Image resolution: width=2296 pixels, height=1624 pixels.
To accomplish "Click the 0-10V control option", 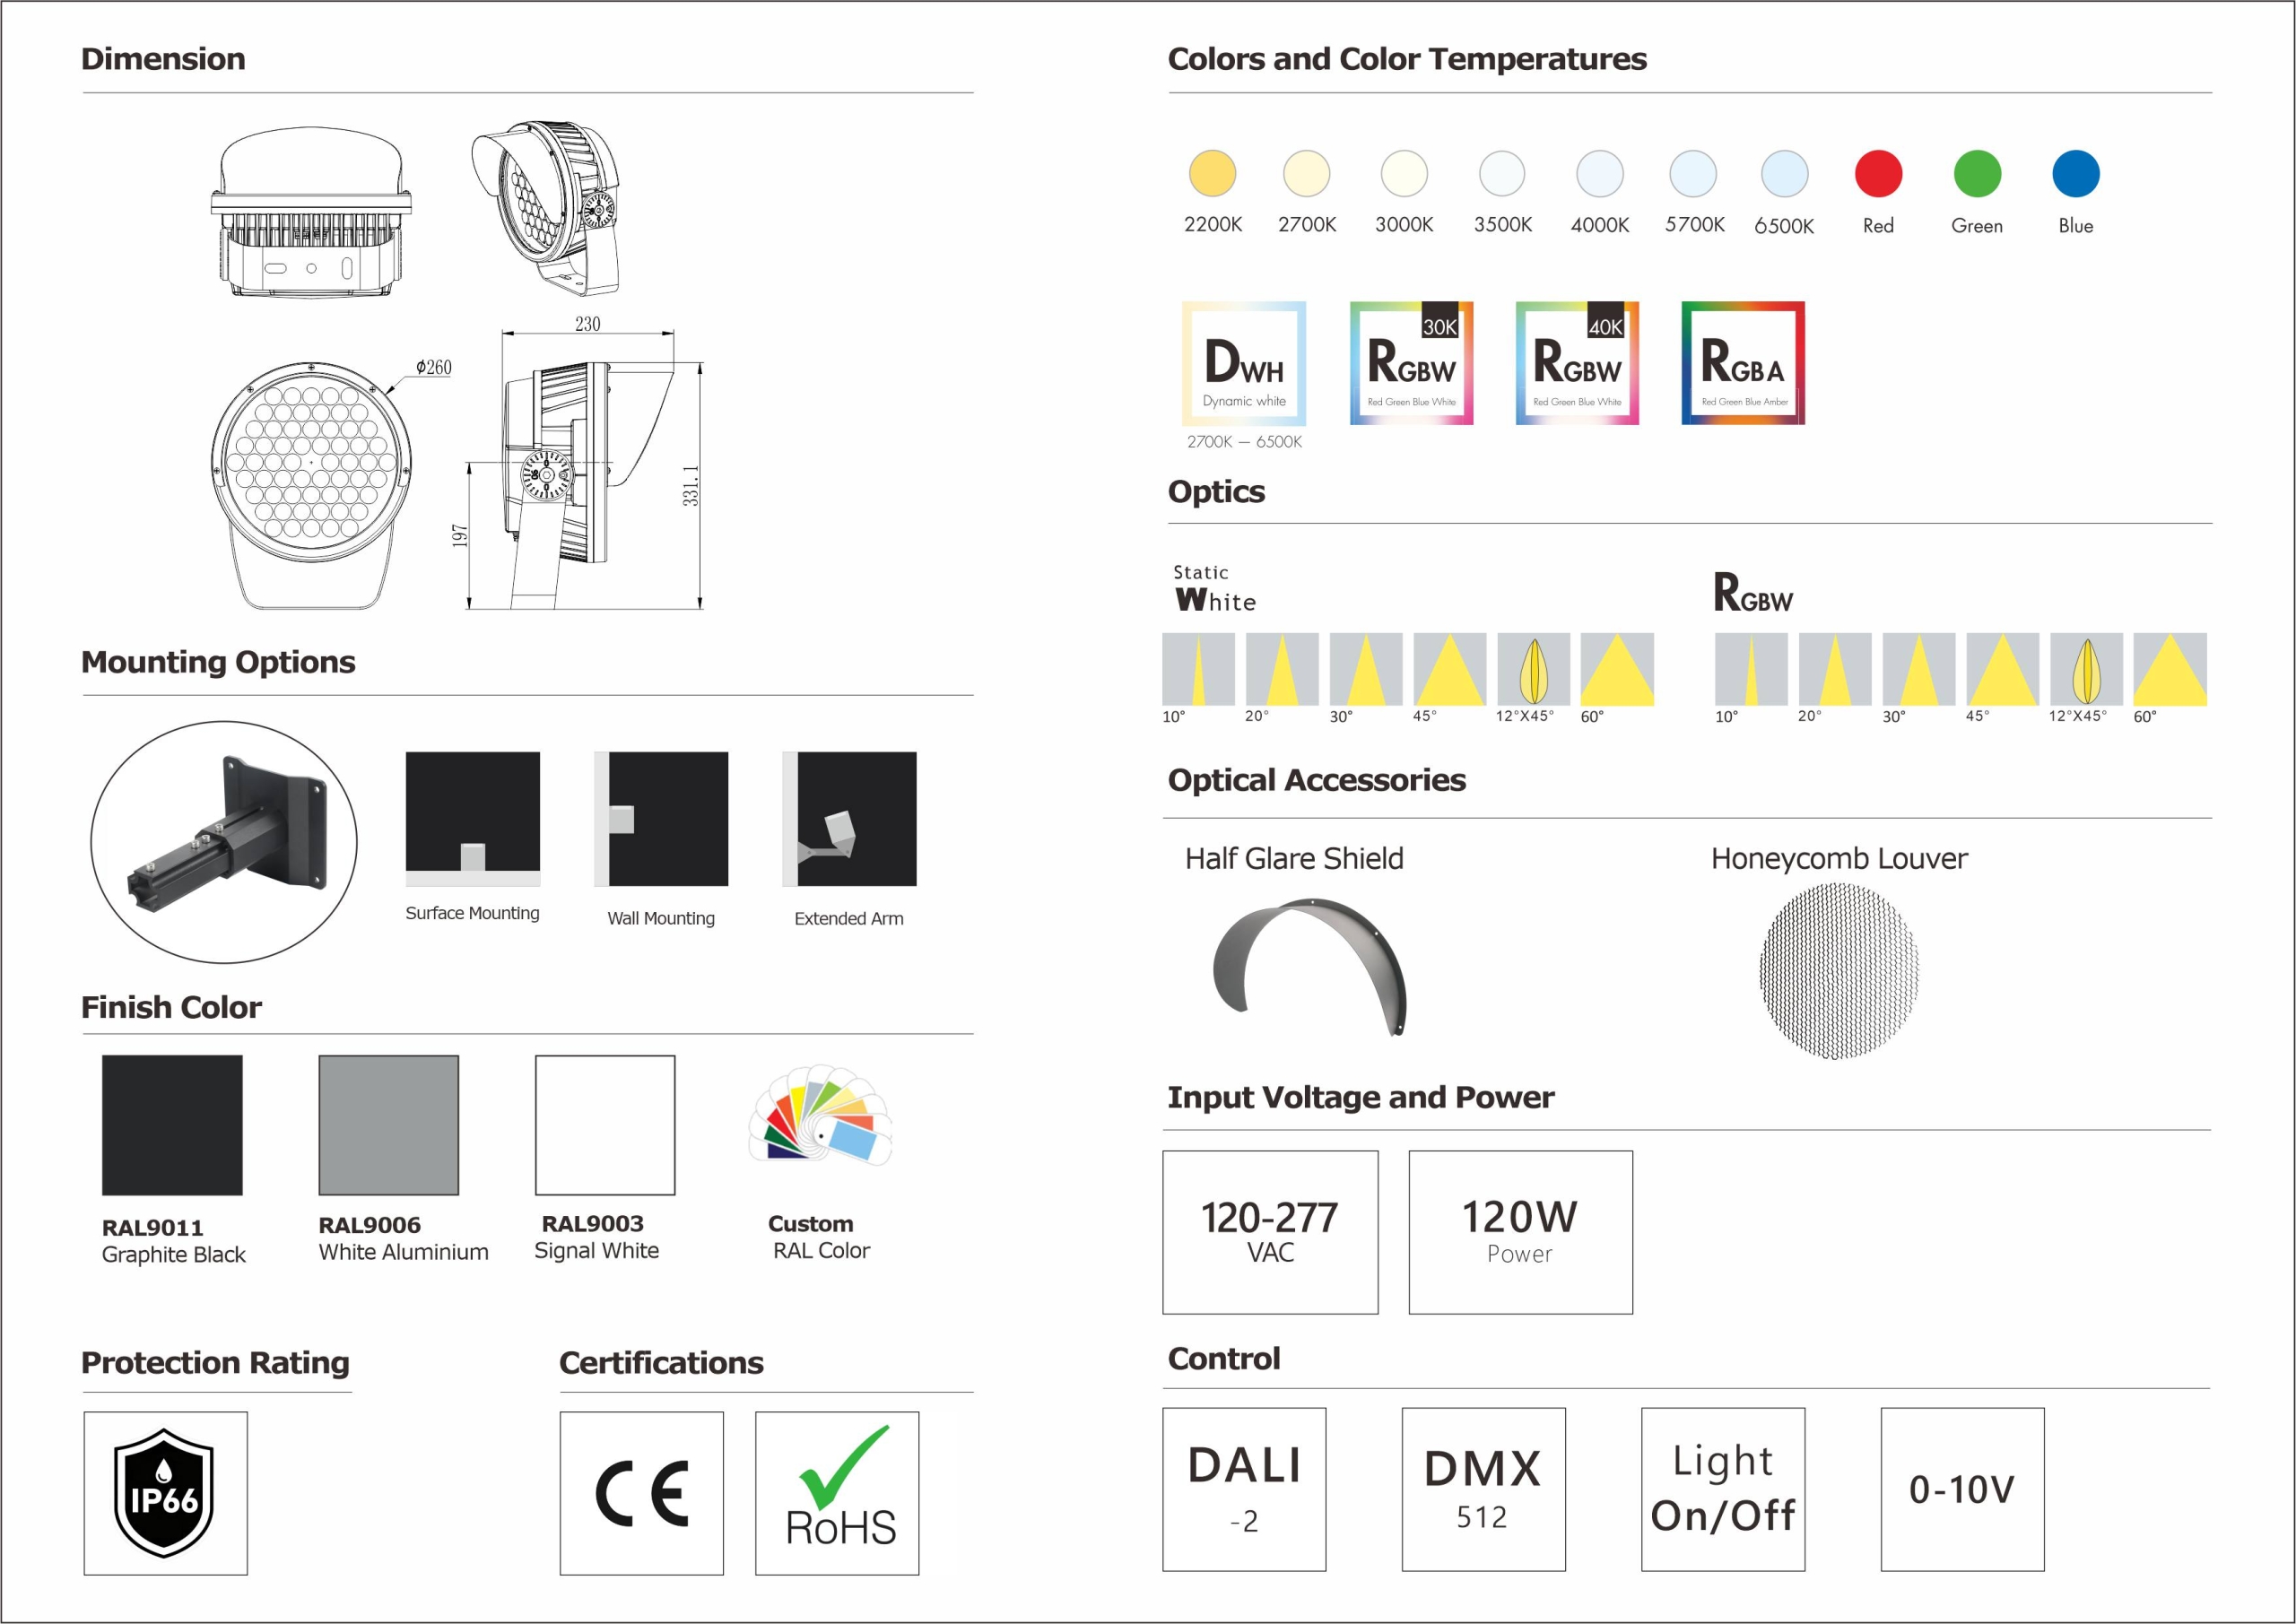I will [1962, 1489].
